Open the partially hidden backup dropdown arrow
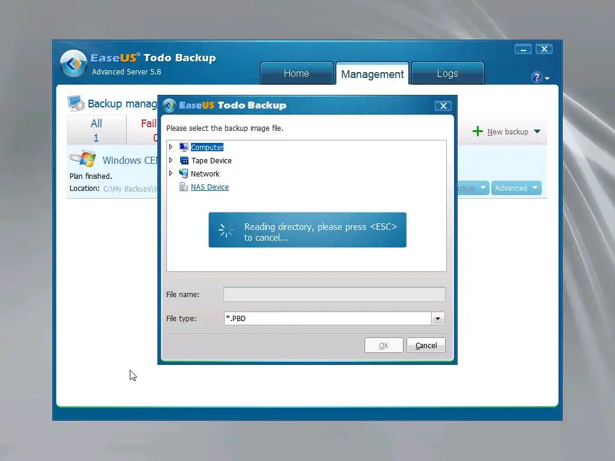The height and width of the screenshot is (461, 615). coord(483,188)
